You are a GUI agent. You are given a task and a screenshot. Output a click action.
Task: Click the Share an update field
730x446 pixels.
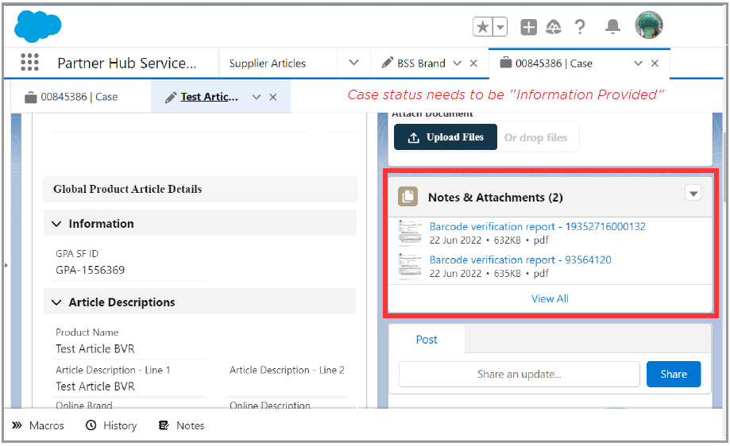[x=519, y=374]
